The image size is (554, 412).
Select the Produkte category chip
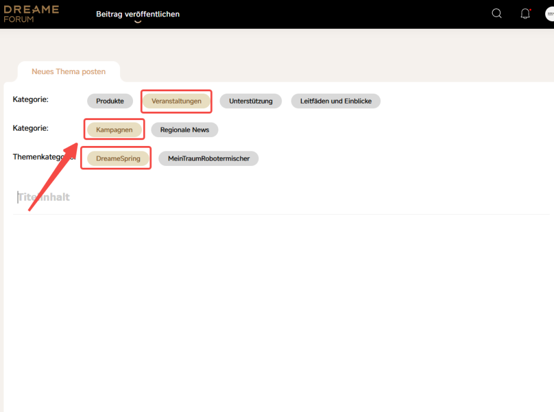click(110, 101)
